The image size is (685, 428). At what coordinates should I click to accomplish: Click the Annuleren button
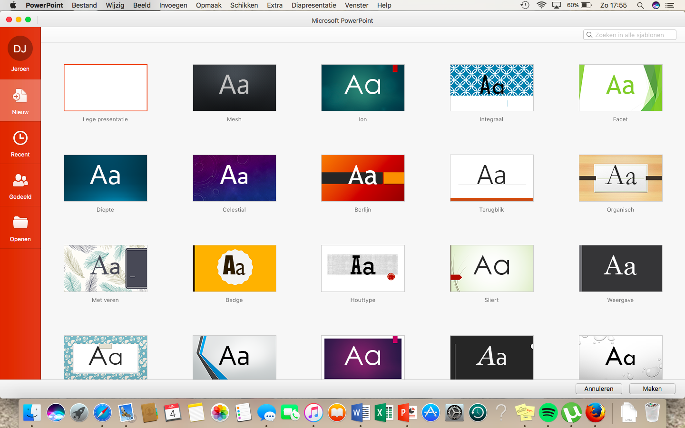click(599, 389)
